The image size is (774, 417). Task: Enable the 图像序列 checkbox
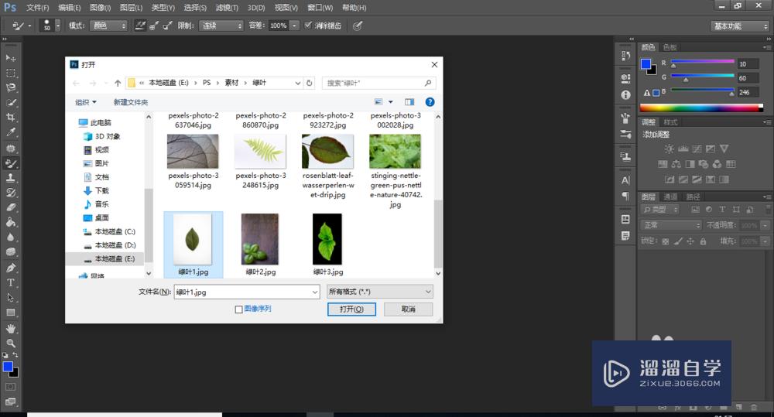(x=239, y=309)
